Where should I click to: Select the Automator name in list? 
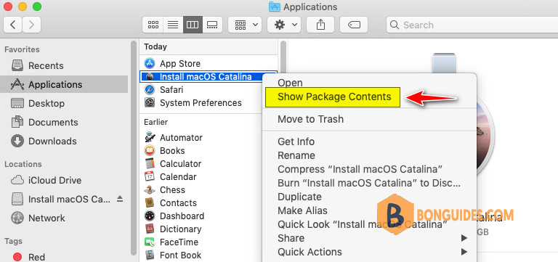tap(181, 138)
